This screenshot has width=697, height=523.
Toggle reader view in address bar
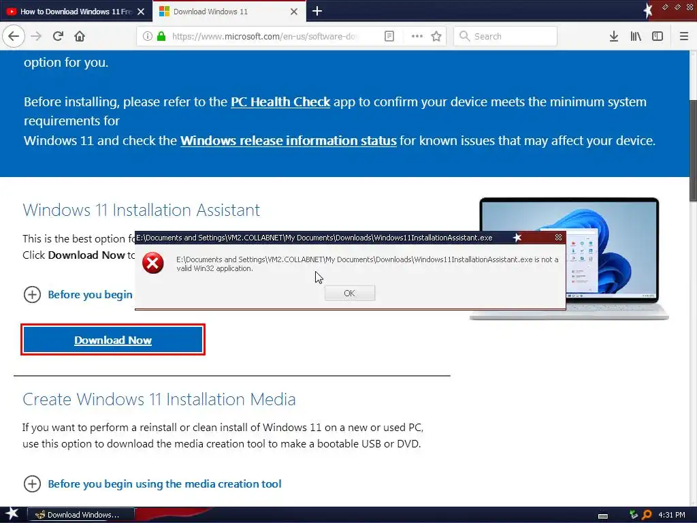coord(389,36)
